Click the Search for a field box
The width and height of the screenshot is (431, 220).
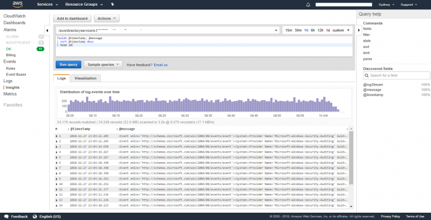pyautogui.click(x=397, y=75)
